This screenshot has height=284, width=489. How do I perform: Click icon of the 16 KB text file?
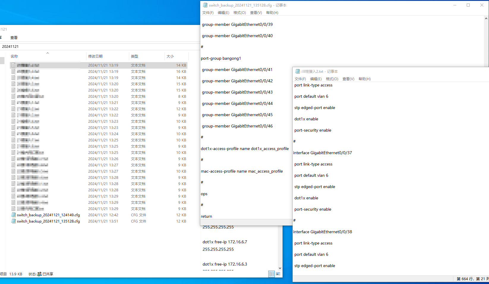pyautogui.click(x=13, y=72)
